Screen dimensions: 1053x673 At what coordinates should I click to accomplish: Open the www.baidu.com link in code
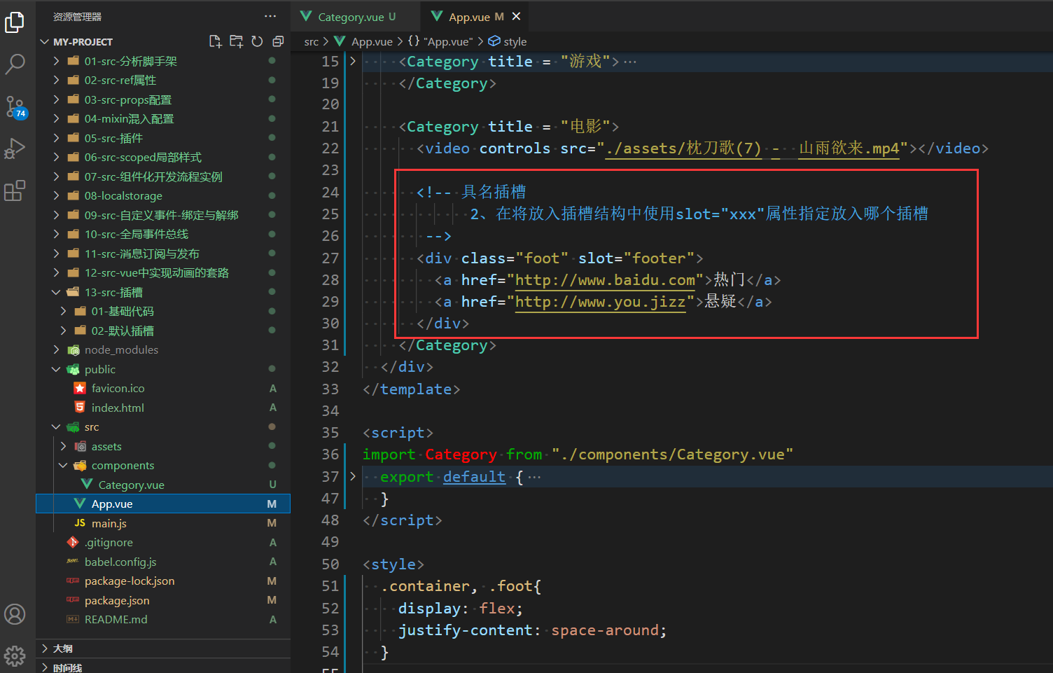tap(605, 280)
